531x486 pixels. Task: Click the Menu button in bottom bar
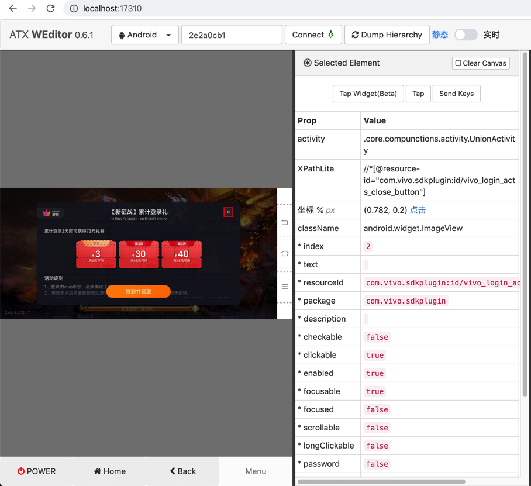[256, 471]
